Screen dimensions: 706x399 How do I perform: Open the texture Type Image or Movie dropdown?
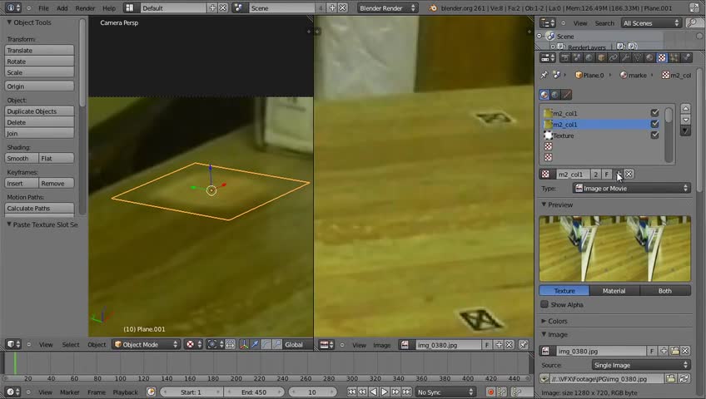[x=631, y=188]
